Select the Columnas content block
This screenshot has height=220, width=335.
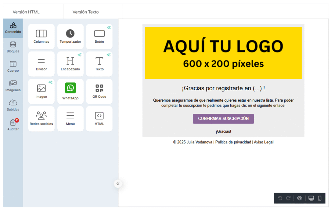pyautogui.click(x=41, y=36)
